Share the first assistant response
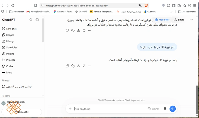 [x=78, y=31]
